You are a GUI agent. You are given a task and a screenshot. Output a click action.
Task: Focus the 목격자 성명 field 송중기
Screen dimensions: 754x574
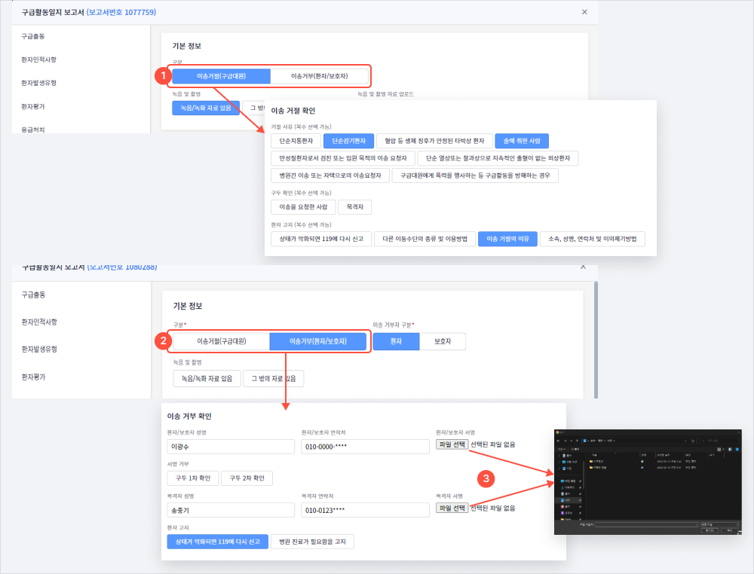pyautogui.click(x=231, y=510)
